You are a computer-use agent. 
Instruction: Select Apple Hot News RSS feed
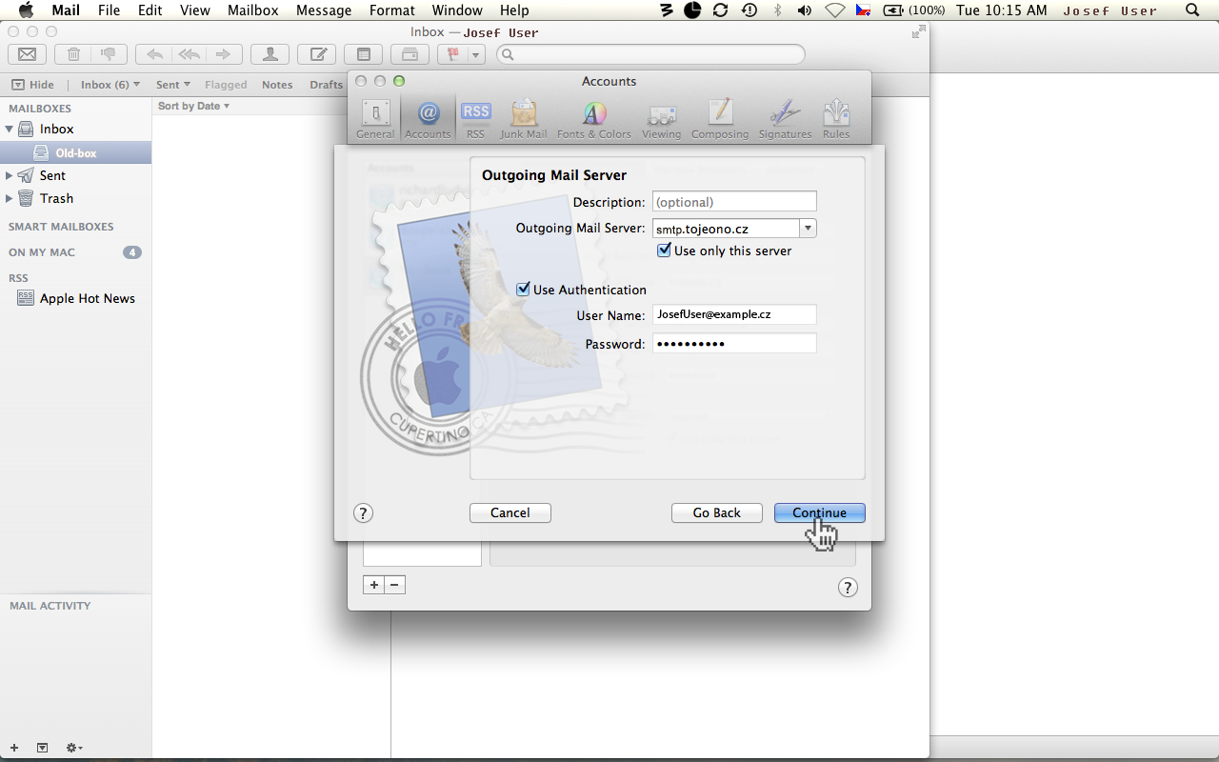(75, 298)
